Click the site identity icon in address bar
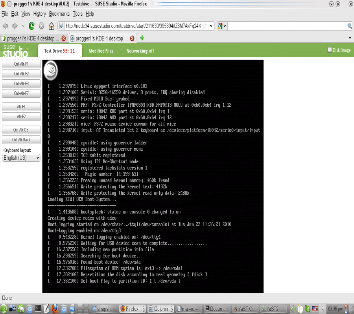The height and width of the screenshot is (314, 354). (61, 26)
